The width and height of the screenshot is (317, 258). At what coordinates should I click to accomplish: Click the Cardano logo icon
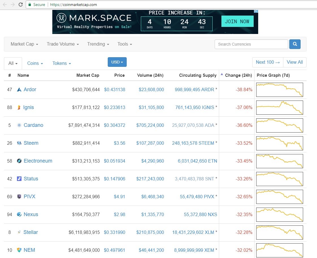pos(19,125)
